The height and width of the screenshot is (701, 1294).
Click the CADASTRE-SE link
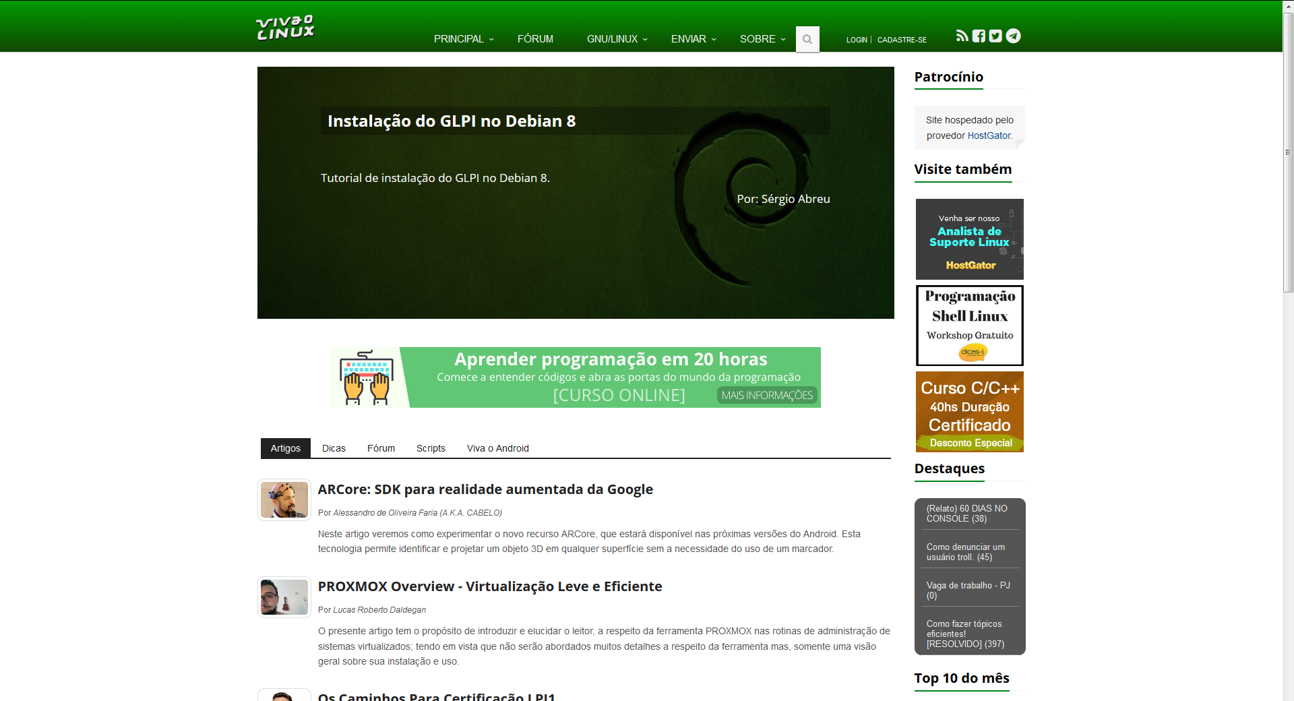[902, 40]
